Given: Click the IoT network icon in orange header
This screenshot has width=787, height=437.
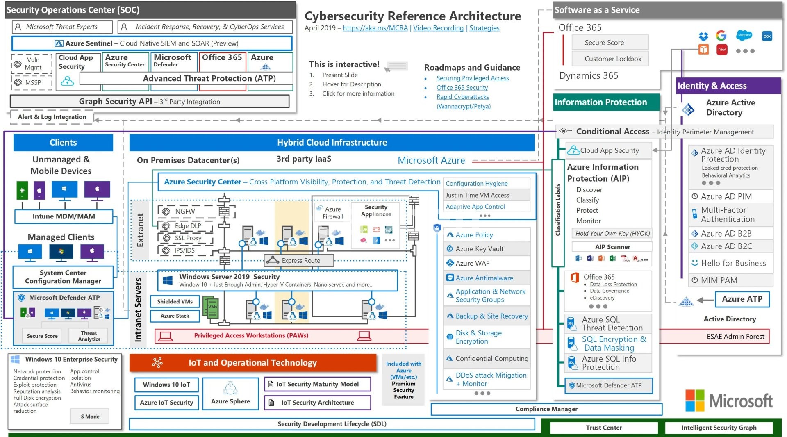Looking at the screenshot, I should 157,362.
